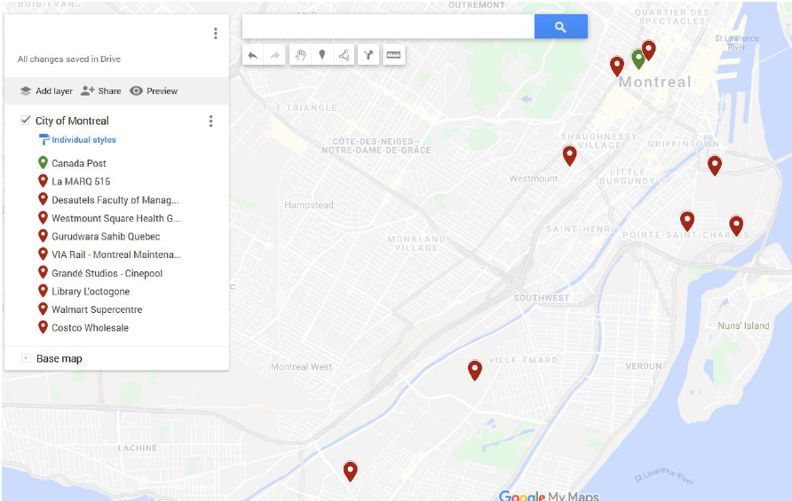This screenshot has width=792, height=501.
Task: Click Add layer
Action: 46,90
